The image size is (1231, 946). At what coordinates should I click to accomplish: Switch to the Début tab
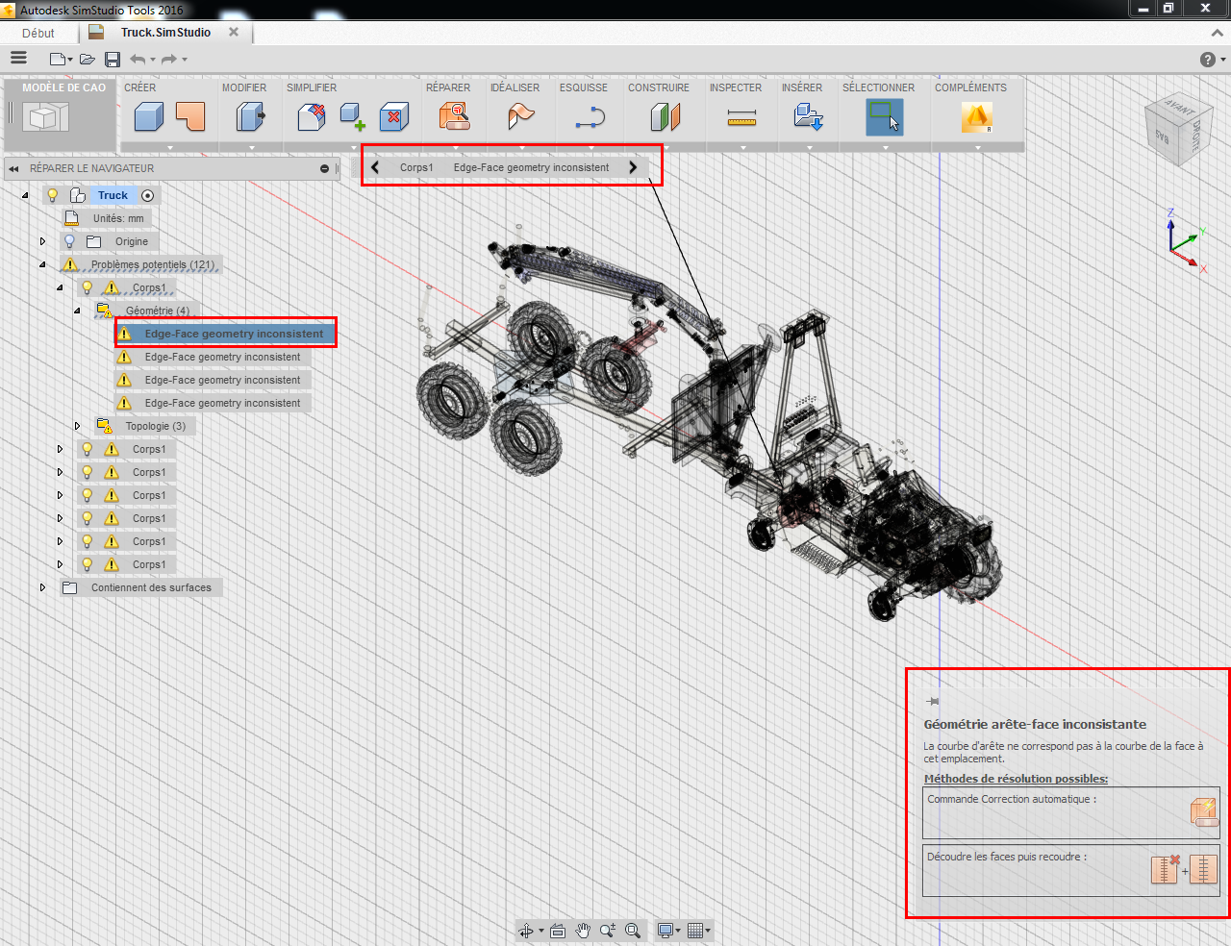point(38,33)
